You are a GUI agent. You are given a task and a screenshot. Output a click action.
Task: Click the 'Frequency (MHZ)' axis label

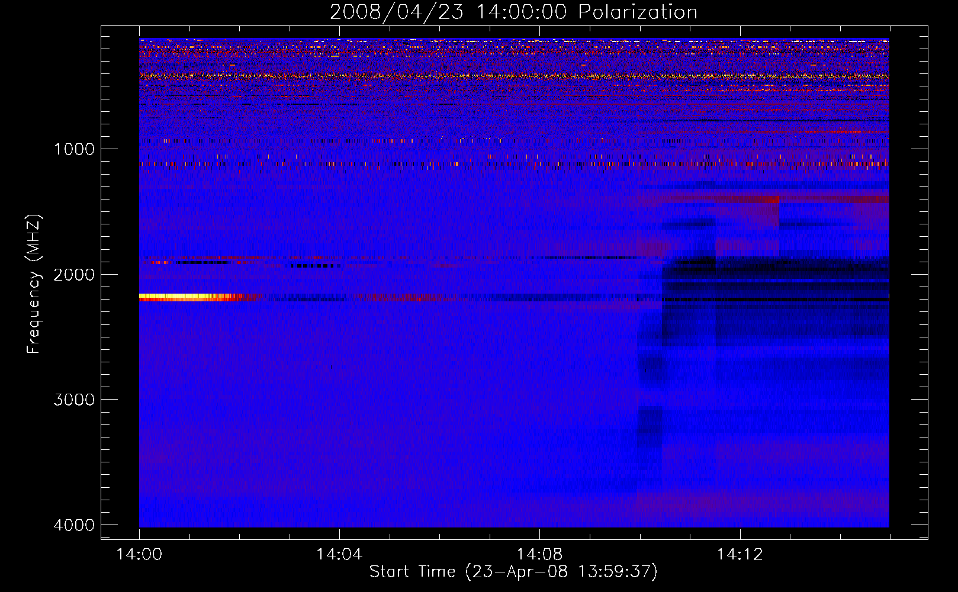point(34,285)
